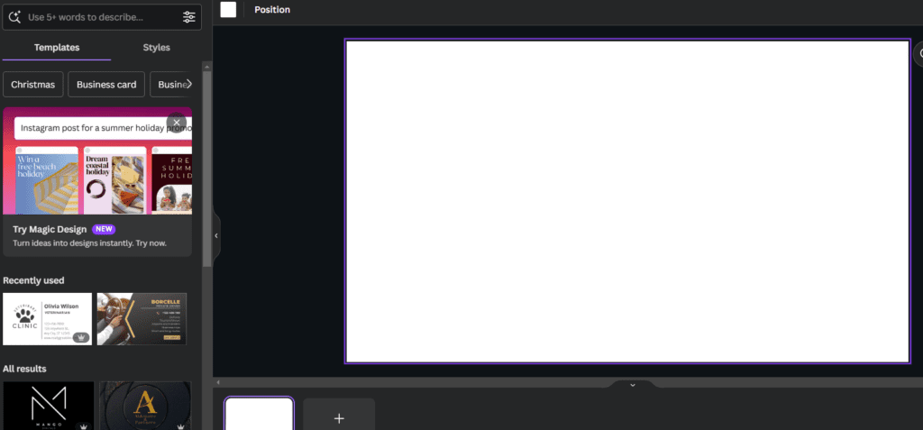Click the Pro crown badge on Mango template
923x430 pixels.
coord(83,425)
